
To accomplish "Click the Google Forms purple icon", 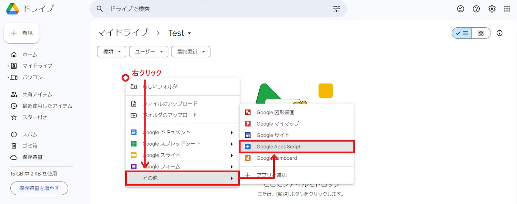I will [x=134, y=167].
